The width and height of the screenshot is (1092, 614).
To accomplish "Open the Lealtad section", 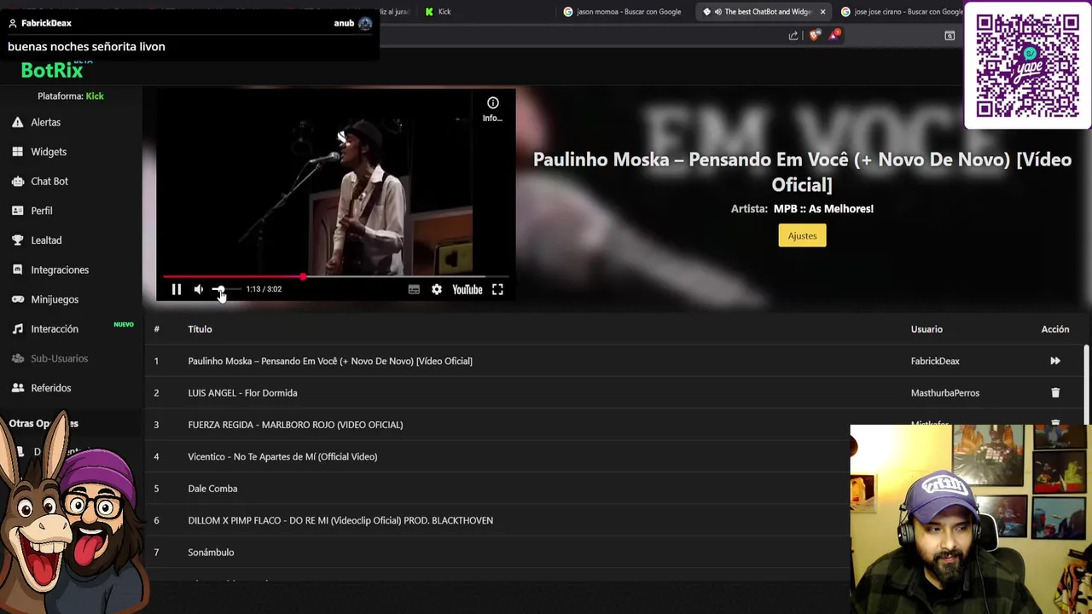I will (x=46, y=240).
